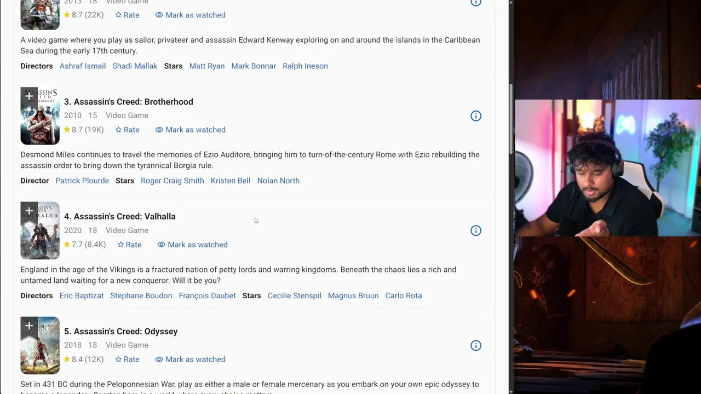The image size is (701, 394).
Task: Open title Assassin's Creed: Odyssey
Action: point(120,332)
